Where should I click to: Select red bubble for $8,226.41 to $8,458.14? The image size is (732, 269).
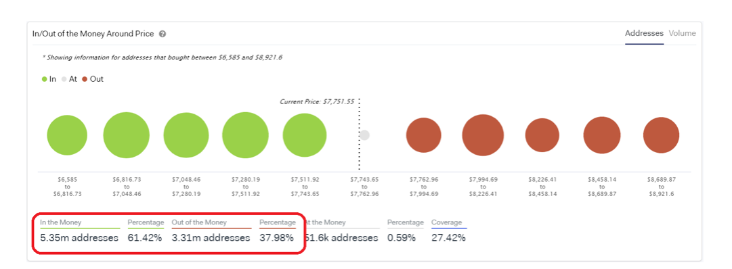click(542, 135)
